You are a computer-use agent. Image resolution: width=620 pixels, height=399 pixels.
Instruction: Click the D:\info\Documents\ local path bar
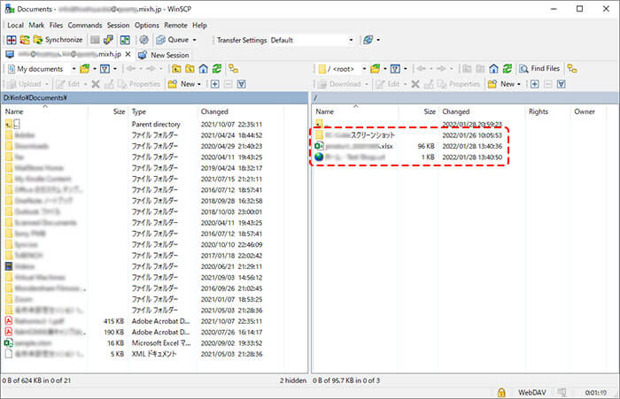154,97
